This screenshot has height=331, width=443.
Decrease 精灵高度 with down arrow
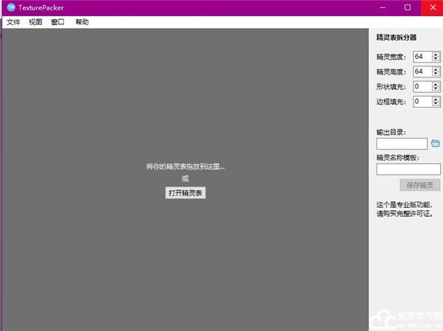click(x=436, y=74)
